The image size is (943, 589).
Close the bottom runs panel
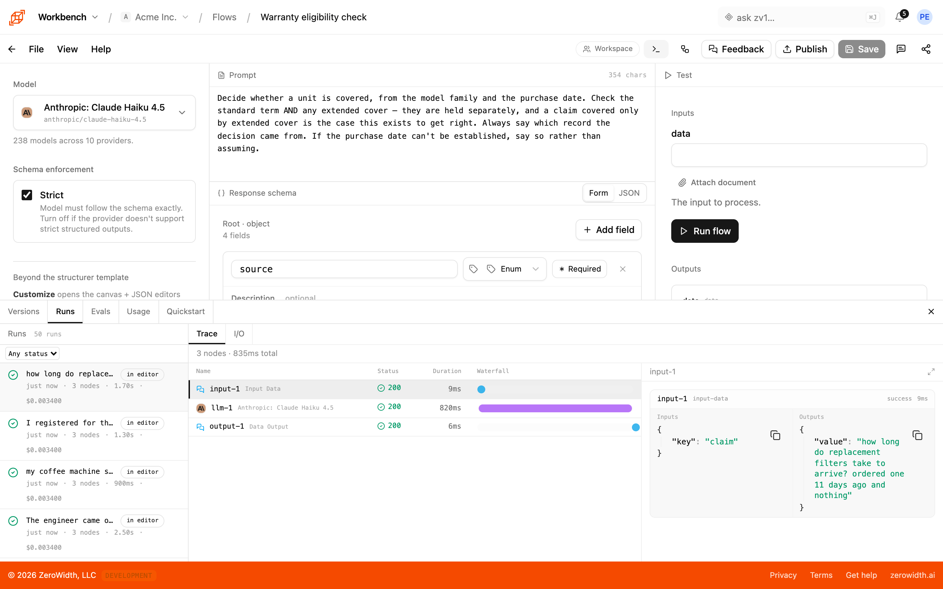pyautogui.click(x=931, y=312)
